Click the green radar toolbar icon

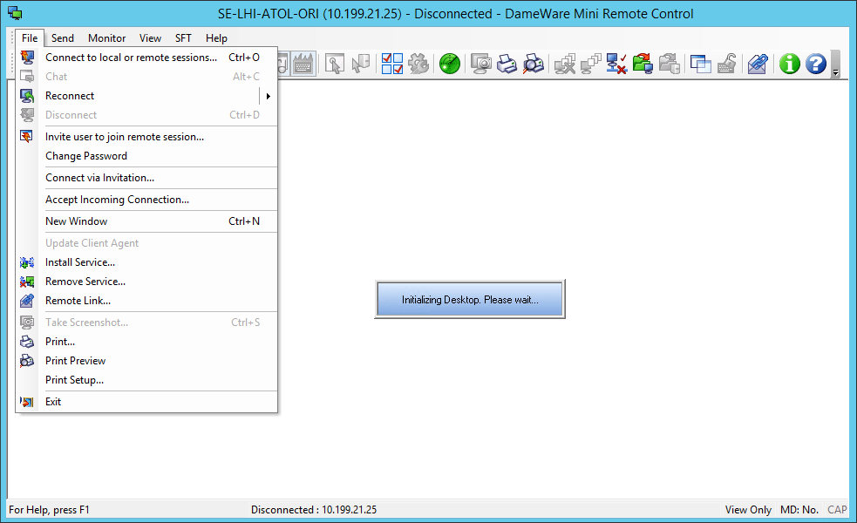coord(450,64)
